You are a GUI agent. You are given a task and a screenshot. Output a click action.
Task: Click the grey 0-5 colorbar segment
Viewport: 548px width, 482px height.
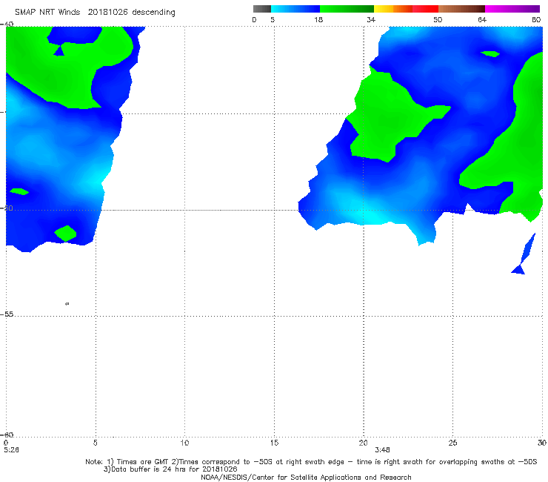(262, 9)
